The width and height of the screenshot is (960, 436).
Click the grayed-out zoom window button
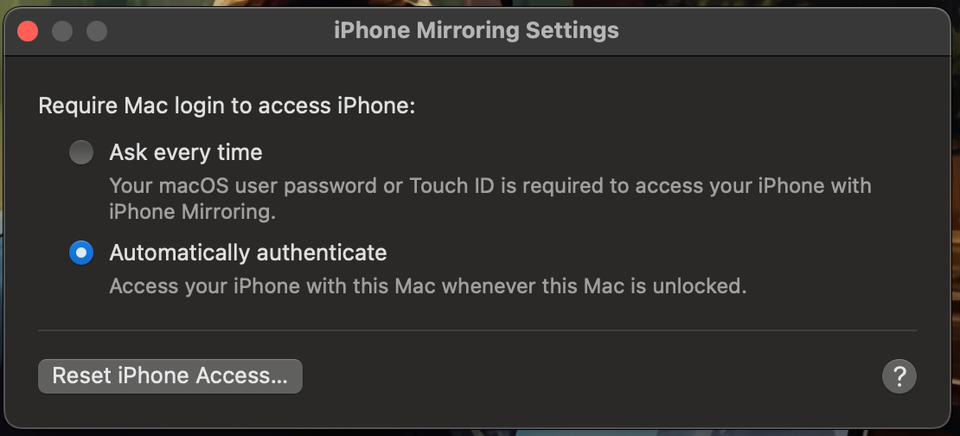97,31
